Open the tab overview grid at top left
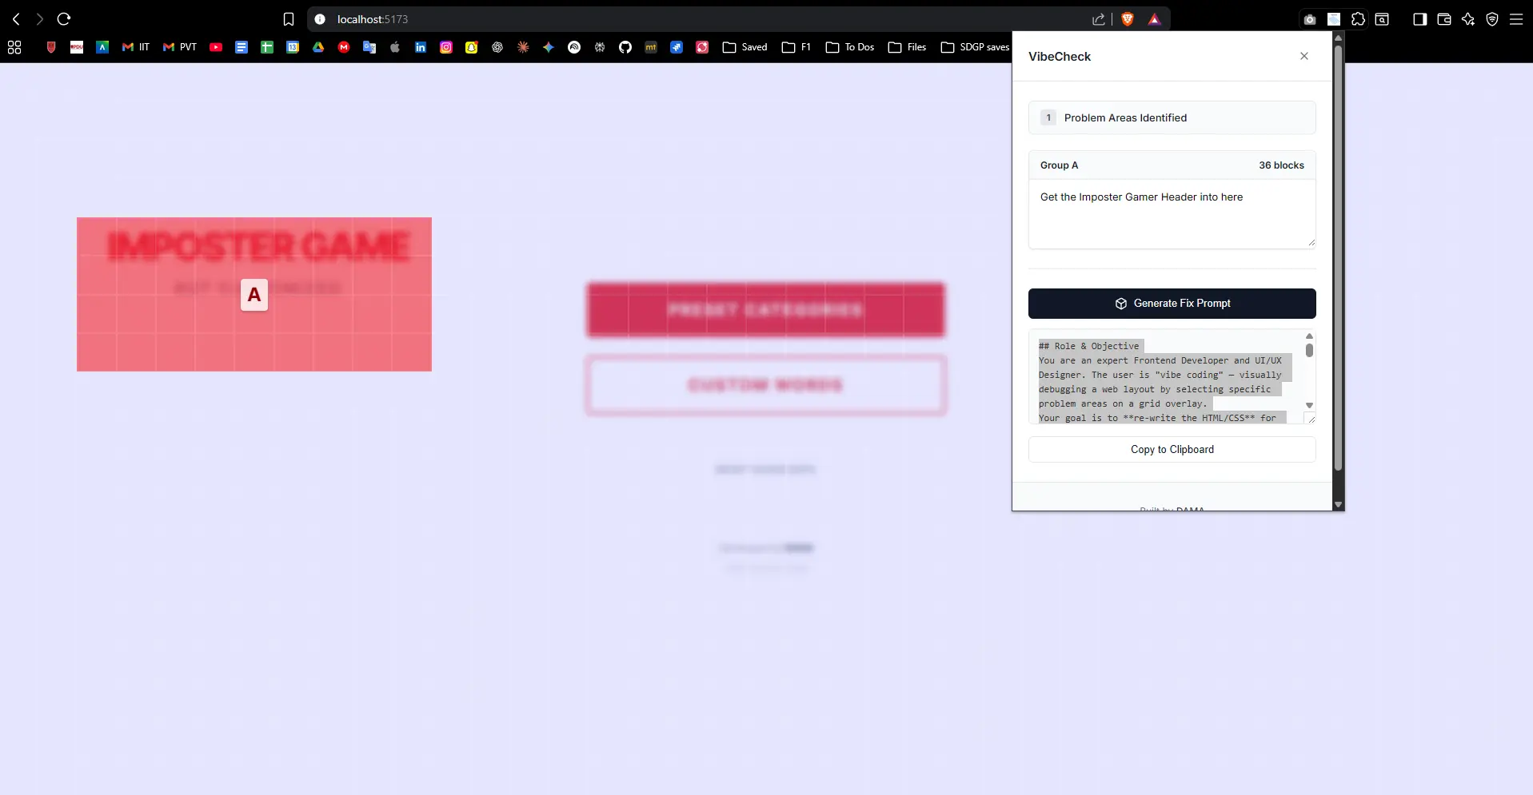 pos(14,47)
